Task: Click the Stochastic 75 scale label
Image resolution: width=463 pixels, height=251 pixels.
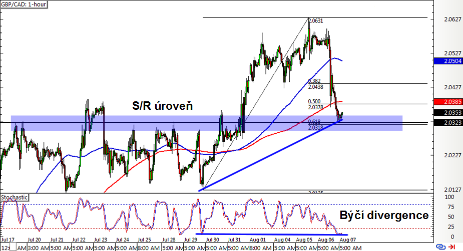Action: 451,207
